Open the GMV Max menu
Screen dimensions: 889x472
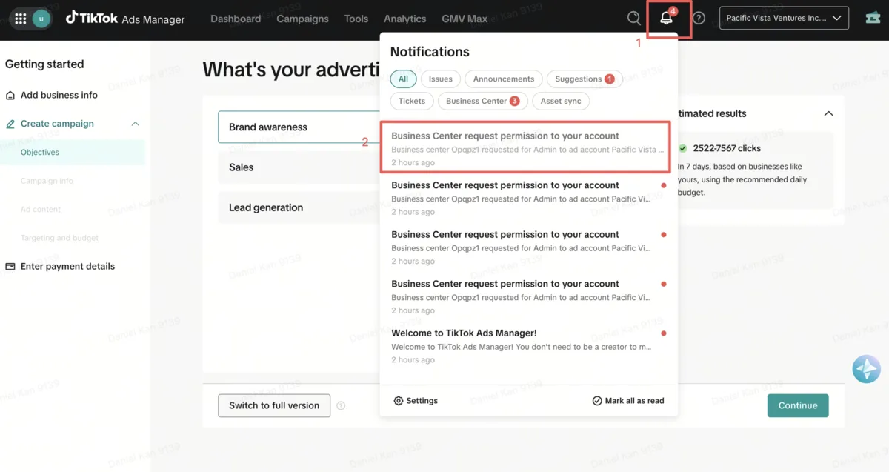tap(465, 19)
